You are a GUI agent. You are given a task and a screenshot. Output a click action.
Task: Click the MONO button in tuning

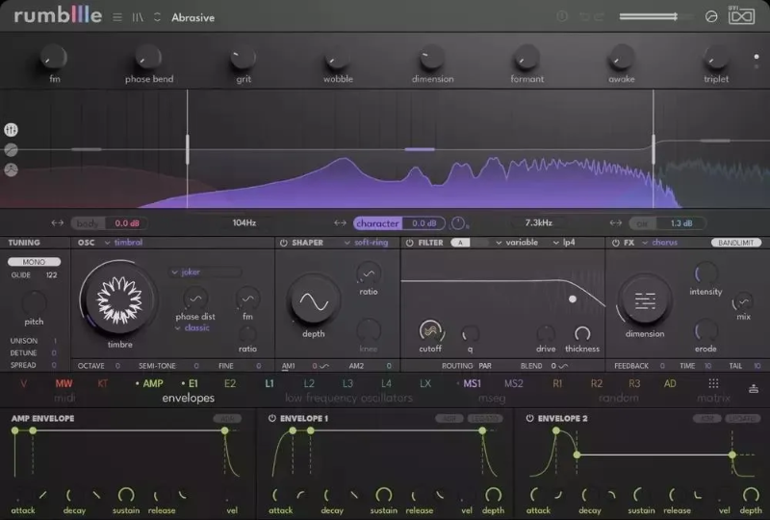(34, 262)
